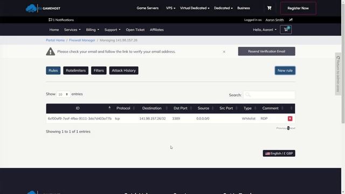Viewport: 345px width, 194px height.
Task: Click the Aaron Smith account link
Action: (274, 20)
